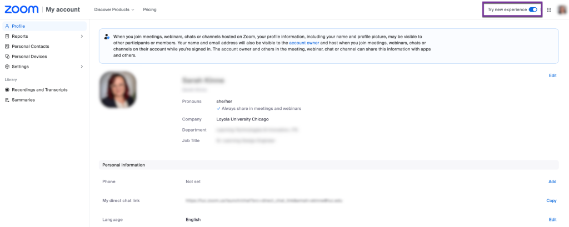
Task: Edit the profile name section
Action: [x=552, y=76]
